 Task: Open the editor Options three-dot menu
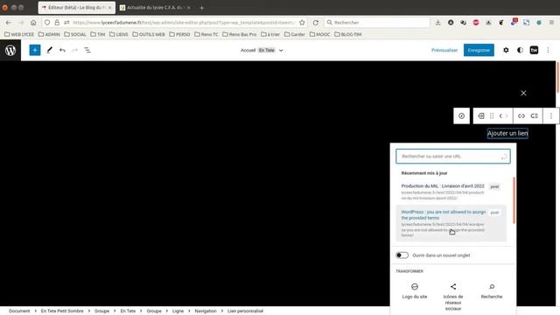[549, 51]
